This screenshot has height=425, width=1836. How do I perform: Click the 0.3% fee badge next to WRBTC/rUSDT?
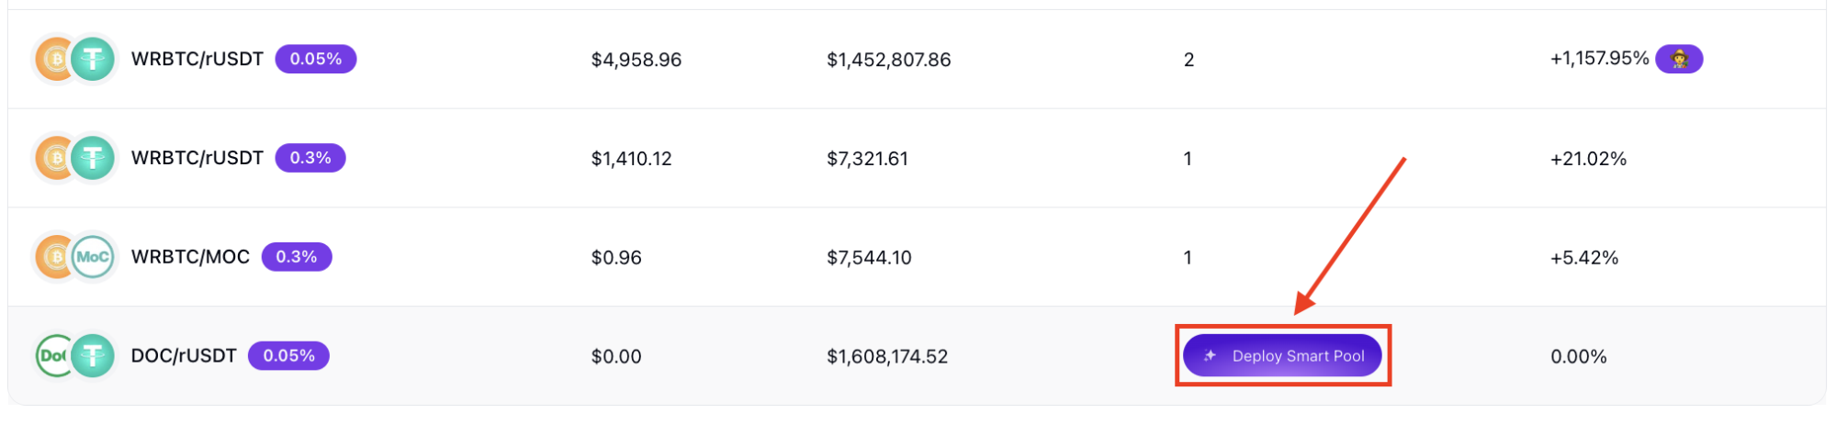[310, 158]
